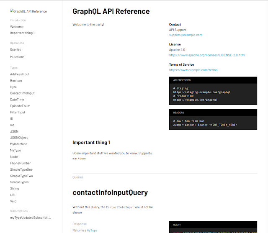The width and height of the screenshot is (268, 233).
Task: Open the Queries section in sidebar
Action: pos(15,49)
